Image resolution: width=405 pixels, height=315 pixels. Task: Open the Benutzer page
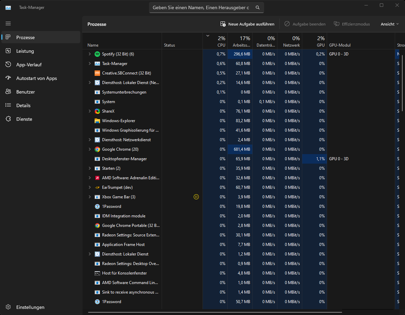[x=41, y=92]
